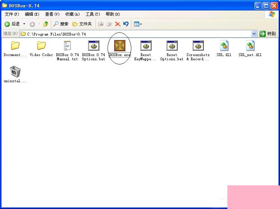Click the green Back arrow button
This screenshot has height=209, width=280.
7,24
